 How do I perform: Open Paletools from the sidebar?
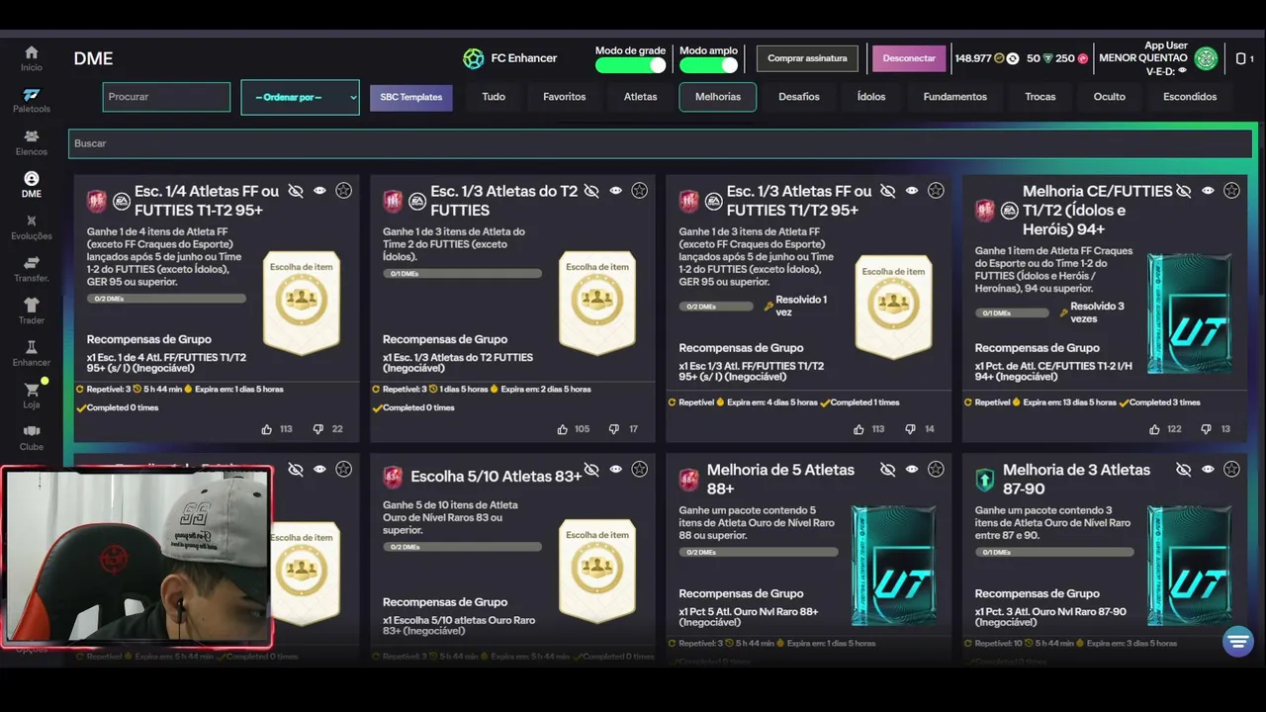point(32,100)
